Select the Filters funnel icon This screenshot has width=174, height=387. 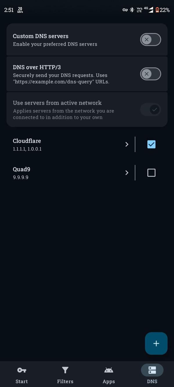(x=65, y=370)
